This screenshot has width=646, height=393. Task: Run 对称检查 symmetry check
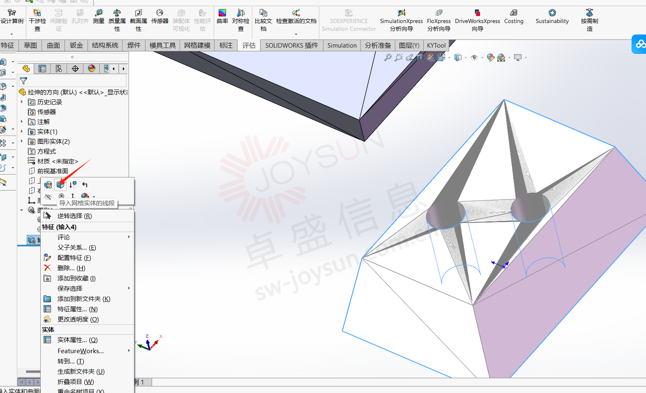(241, 21)
